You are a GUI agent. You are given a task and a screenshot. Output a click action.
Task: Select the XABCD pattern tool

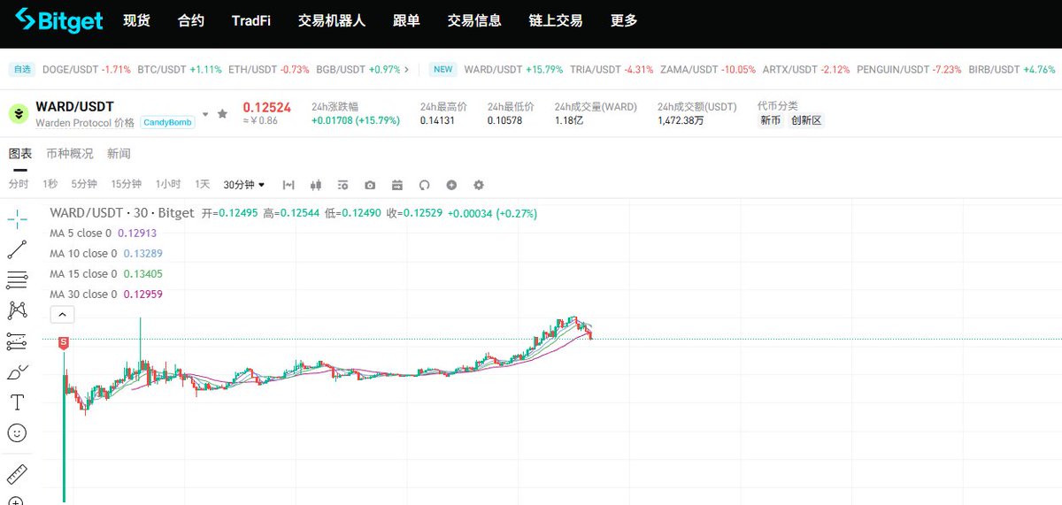17,310
